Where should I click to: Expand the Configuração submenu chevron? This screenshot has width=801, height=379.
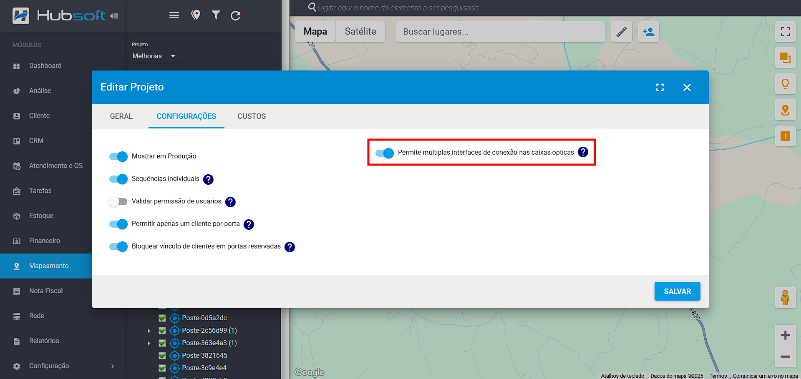113,366
